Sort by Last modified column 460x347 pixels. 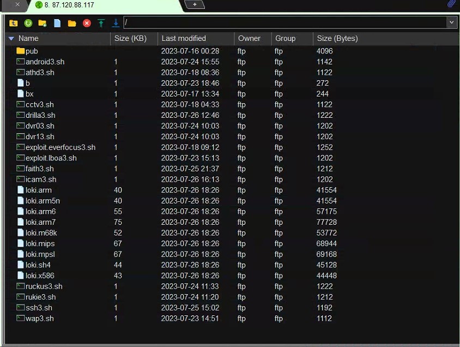184,39
